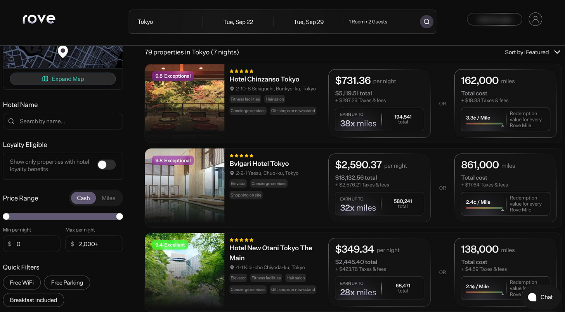This screenshot has height=312, width=565.
Task: Toggle the loyalty-eligible properties switch
Action: click(106, 165)
